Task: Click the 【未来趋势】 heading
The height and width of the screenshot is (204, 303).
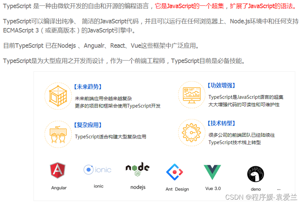Action: pos(88,86)
